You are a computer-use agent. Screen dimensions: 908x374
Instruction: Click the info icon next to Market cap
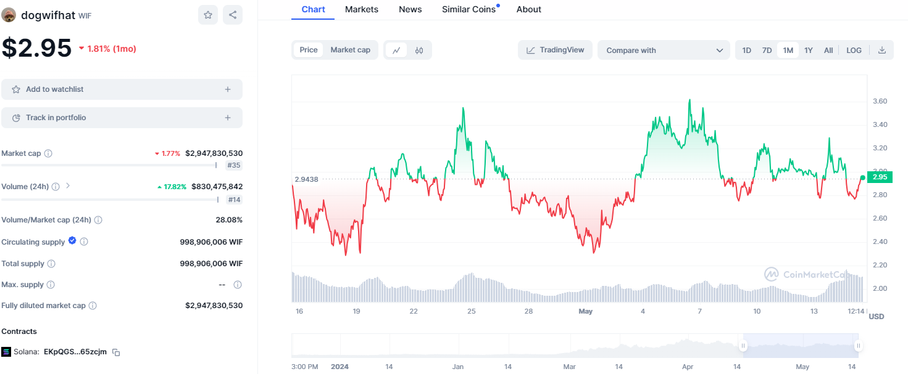[x=48, y=153]
